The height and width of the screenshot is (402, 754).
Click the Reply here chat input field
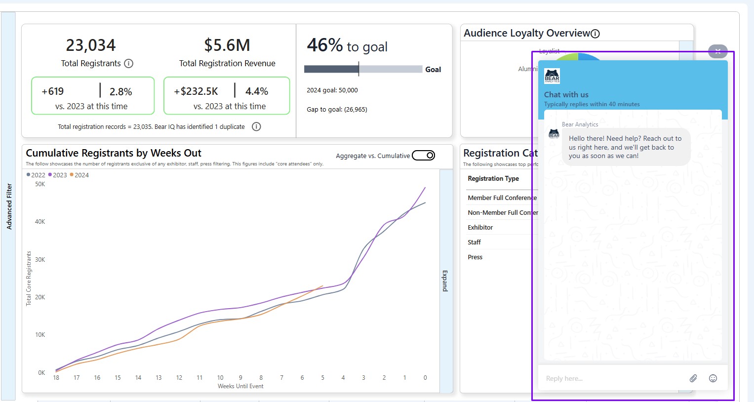(x=612, y=378)
